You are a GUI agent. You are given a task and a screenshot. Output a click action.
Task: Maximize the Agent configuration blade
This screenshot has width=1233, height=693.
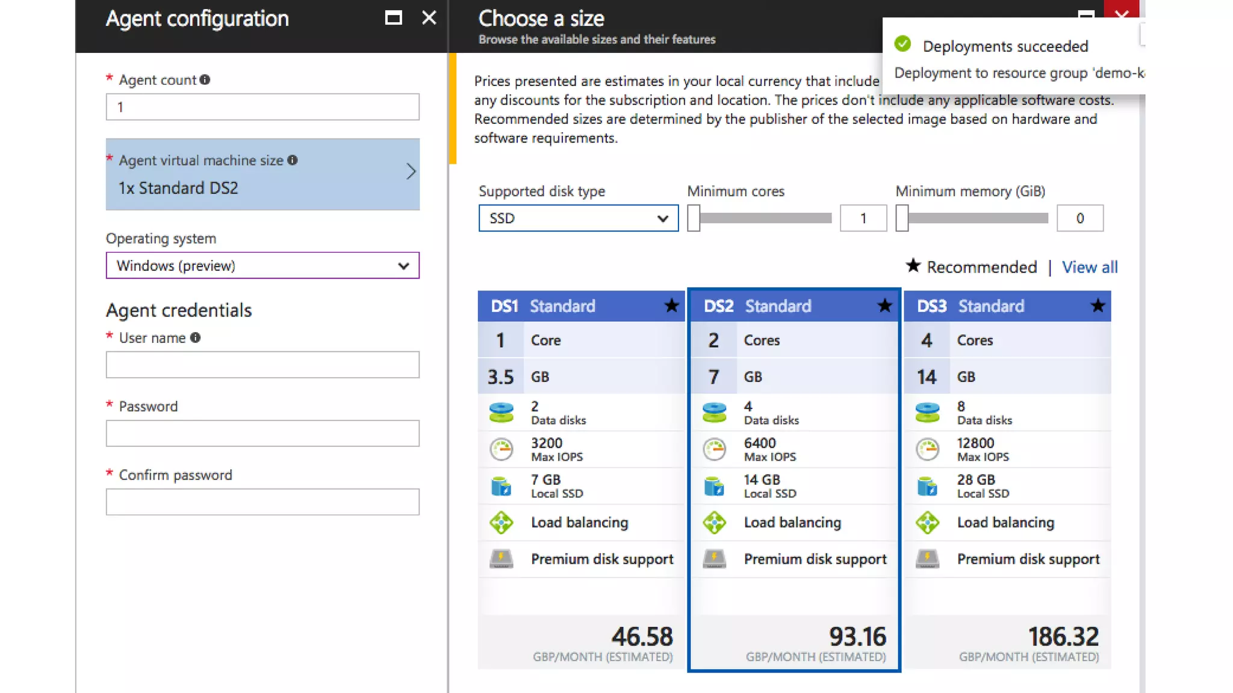click(x=393, y=18)
